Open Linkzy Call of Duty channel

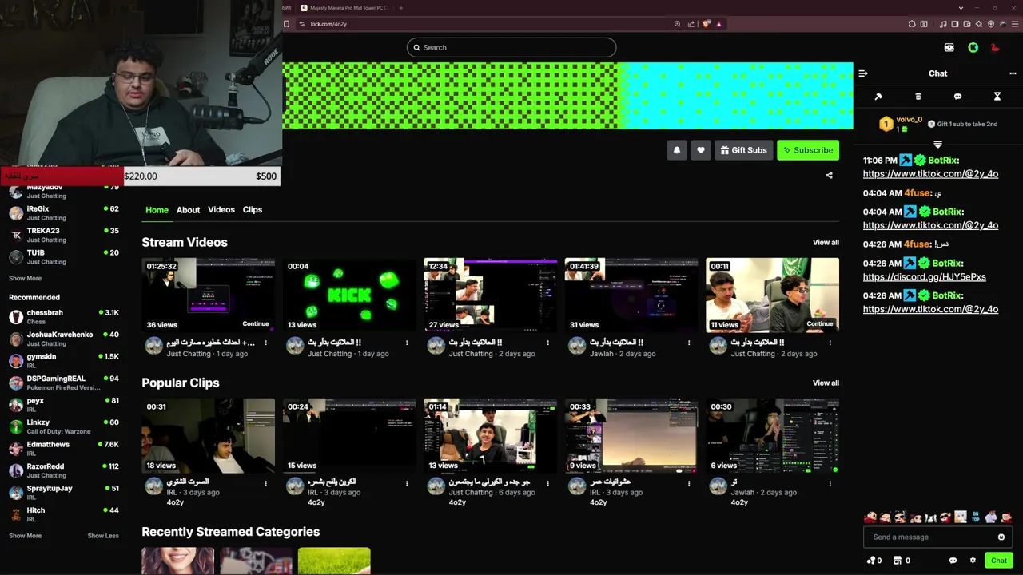(x=64, y=426)
